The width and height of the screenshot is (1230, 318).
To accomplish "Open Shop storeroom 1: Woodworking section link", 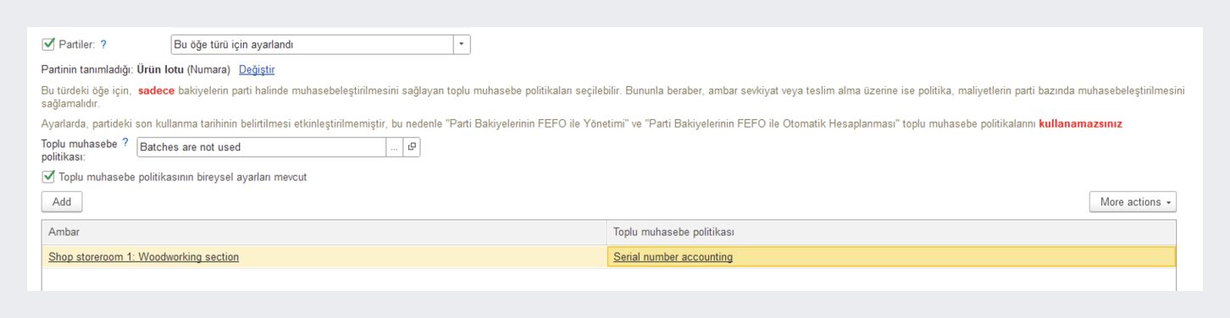I will (x=144, y=257).
